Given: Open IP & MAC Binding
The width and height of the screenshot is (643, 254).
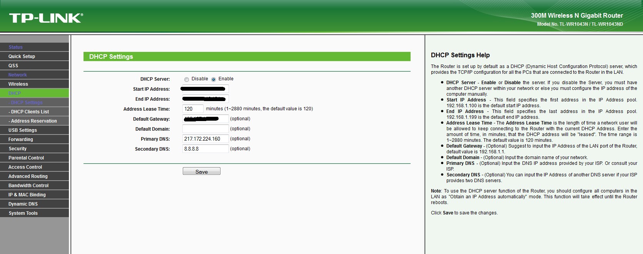Looking at the screenshot, I should coord(35,195).
